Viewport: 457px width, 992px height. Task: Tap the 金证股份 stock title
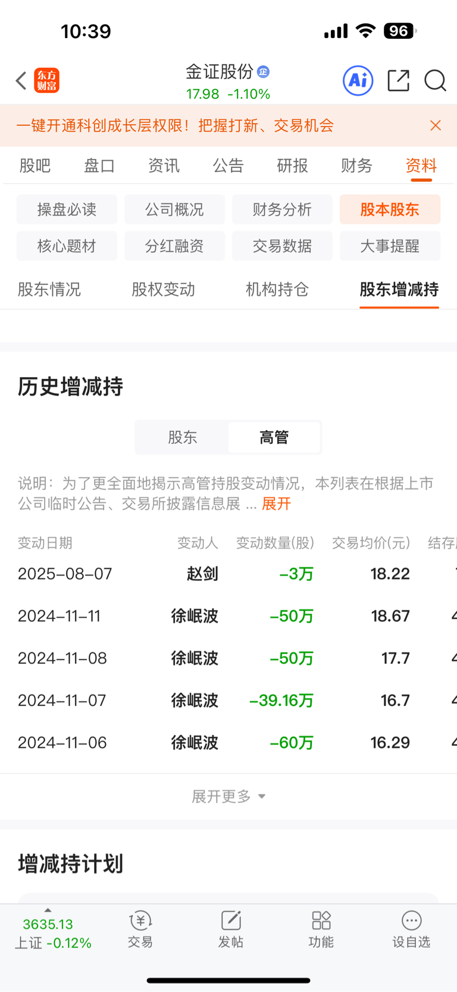click(220, 72)
